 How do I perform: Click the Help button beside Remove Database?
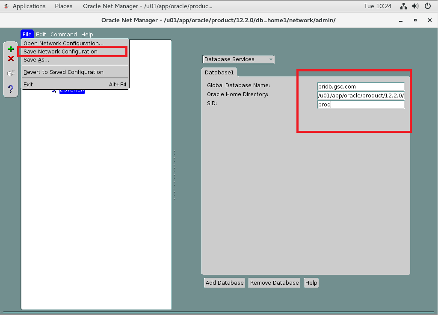tap(311, 283)
